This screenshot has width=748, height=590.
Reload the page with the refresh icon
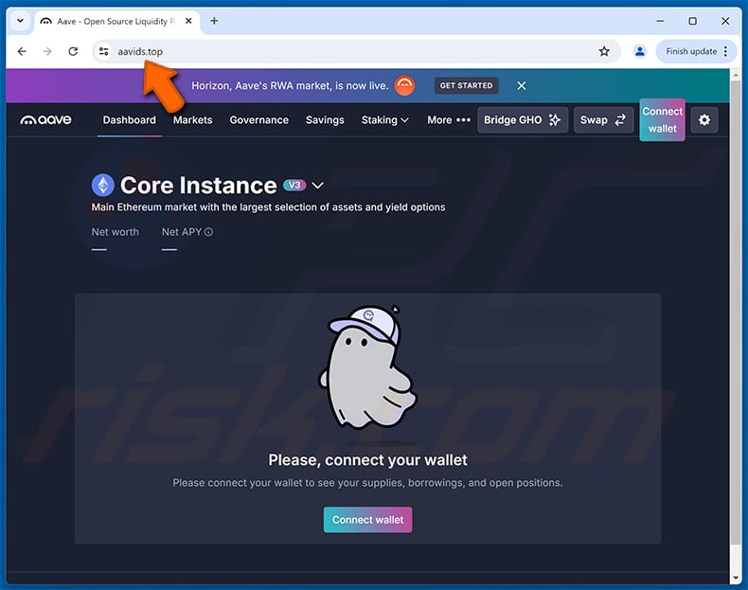[73, 51]
